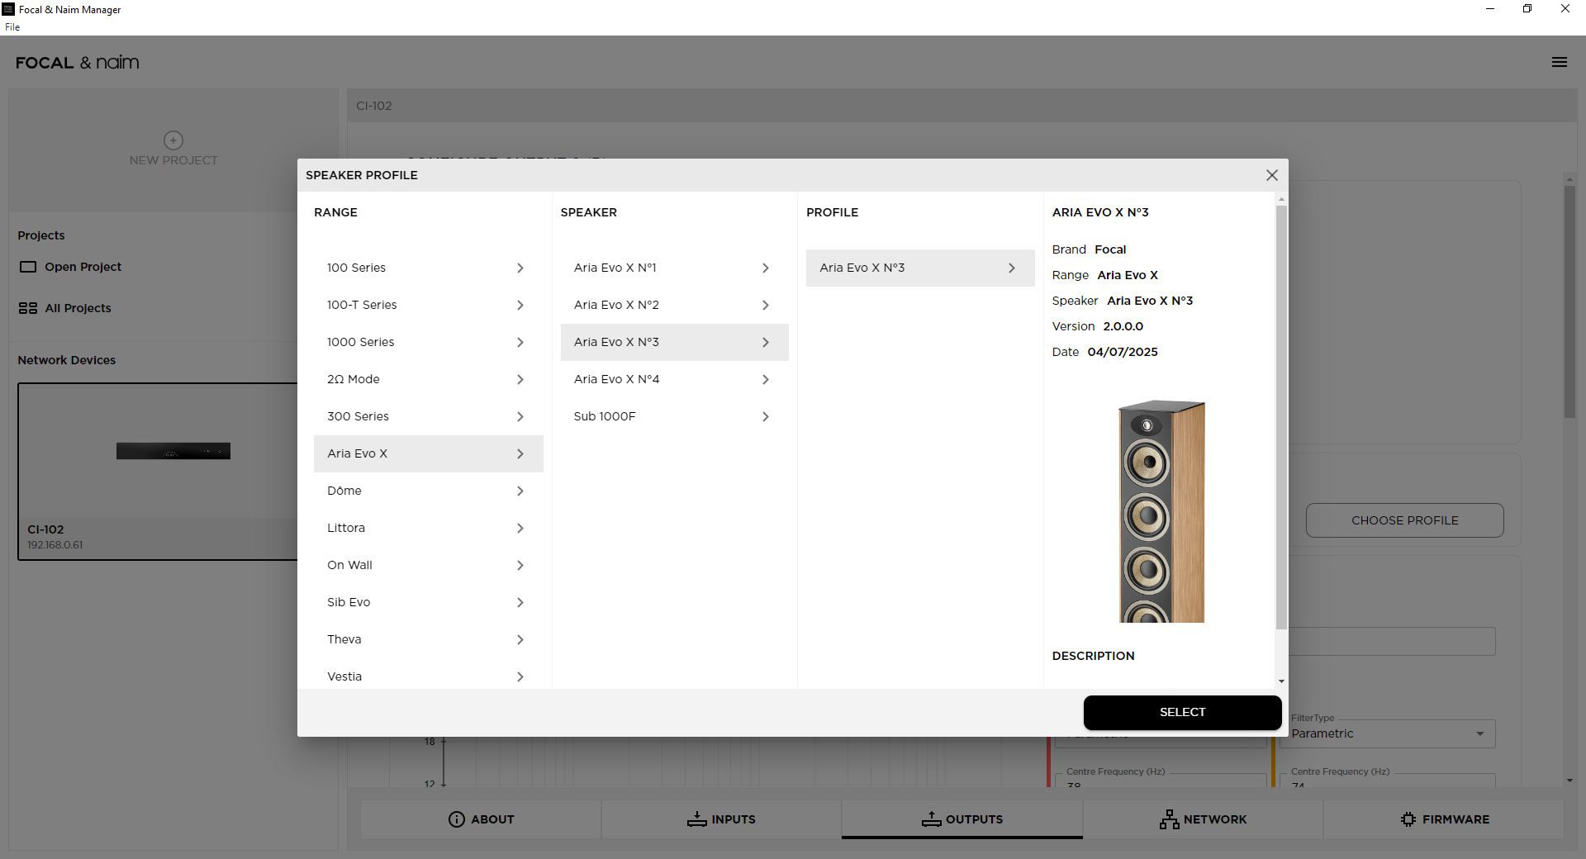Open the Firmware tab
Viewport: 1586px width, 859px height.
coord(1444,819)
